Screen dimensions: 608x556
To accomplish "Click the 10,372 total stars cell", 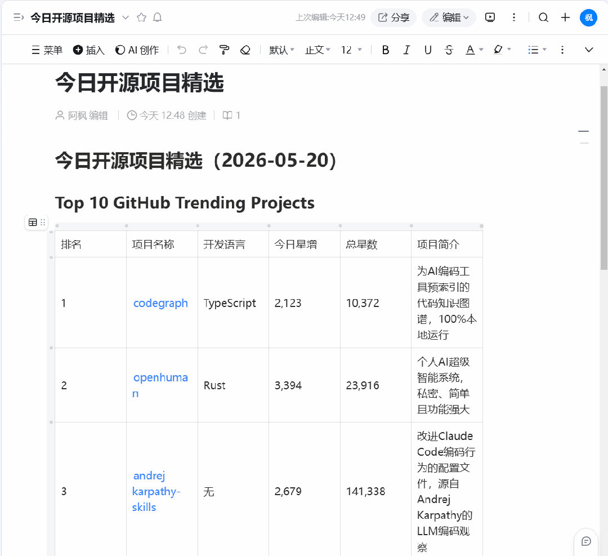I will pos(375,303).
